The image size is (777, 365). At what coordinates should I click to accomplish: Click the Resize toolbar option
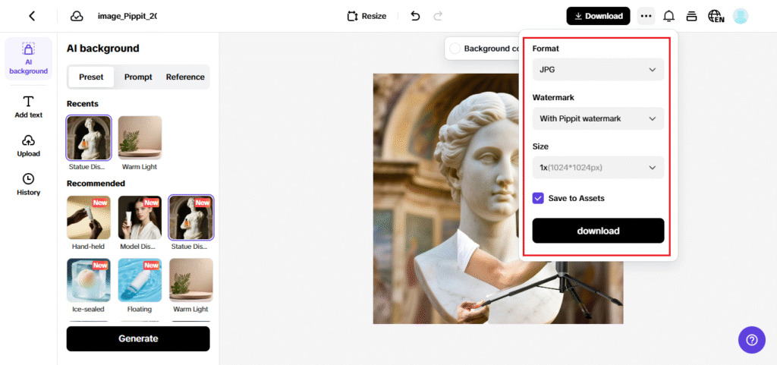(366, 16)
